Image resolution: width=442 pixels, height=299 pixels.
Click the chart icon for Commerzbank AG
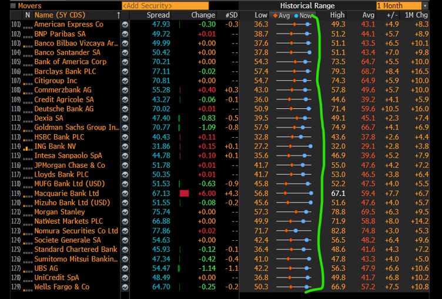125,91
